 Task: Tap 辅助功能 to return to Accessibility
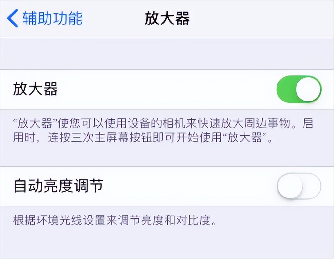[52, 18]
